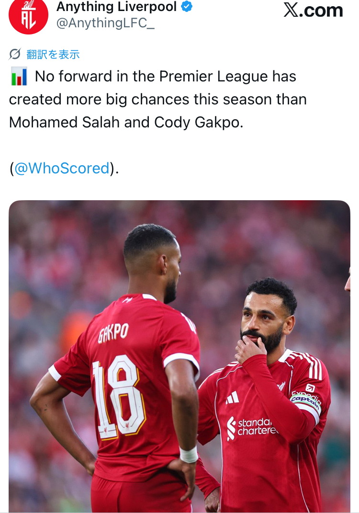Click the Standard Chartered sponsor logo
359x513 pixels.
pyautogui.click(x=252, y=427)
